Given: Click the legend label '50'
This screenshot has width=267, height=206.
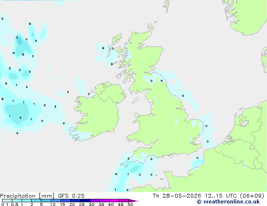Looking at the screenshot, I should coord(131,204).
